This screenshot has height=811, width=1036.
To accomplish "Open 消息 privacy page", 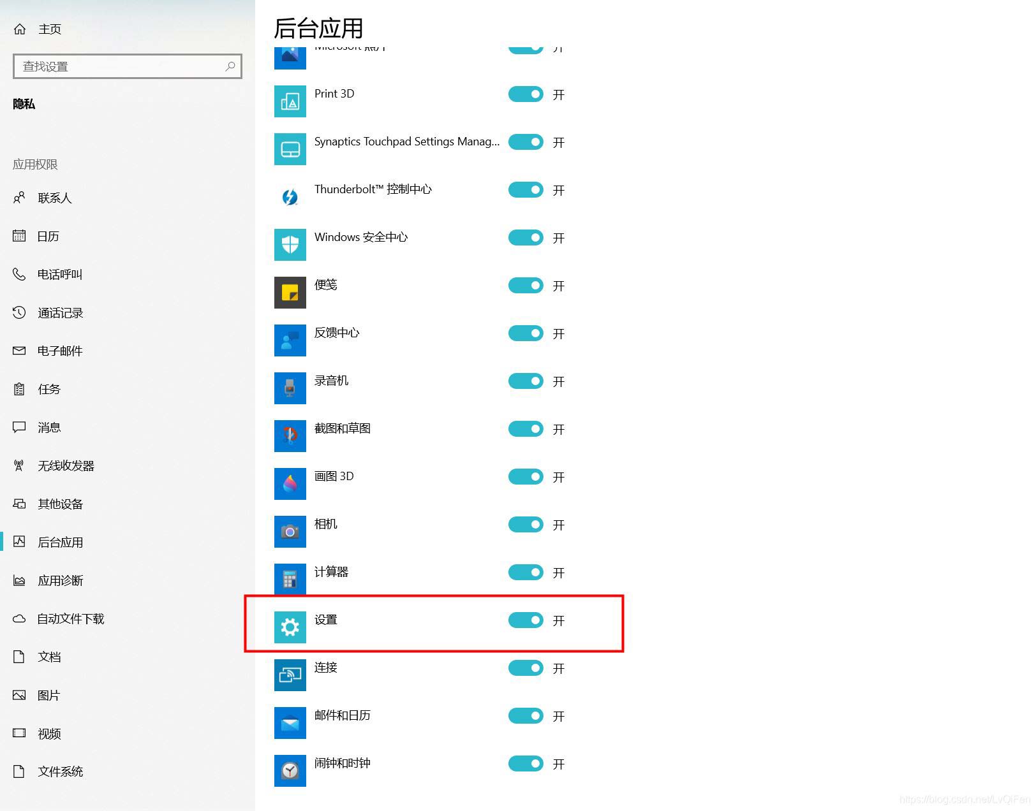I will 128,428.
